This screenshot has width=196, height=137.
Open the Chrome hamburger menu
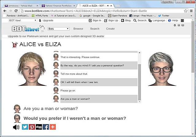tap(191, 11)
